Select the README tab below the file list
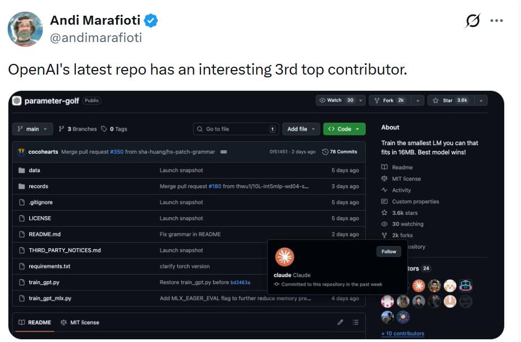 [35, 322]
